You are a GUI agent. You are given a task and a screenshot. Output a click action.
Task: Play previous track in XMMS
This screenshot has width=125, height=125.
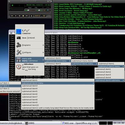(x=12, y=16)
